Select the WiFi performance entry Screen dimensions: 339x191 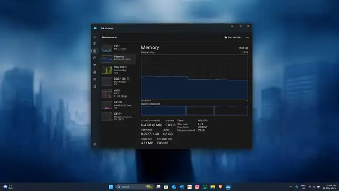click(x=118, y=93)
